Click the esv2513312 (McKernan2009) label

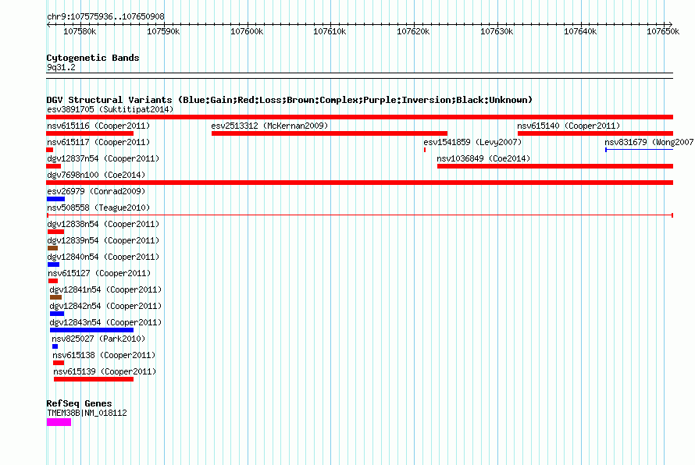click(269, 126)
